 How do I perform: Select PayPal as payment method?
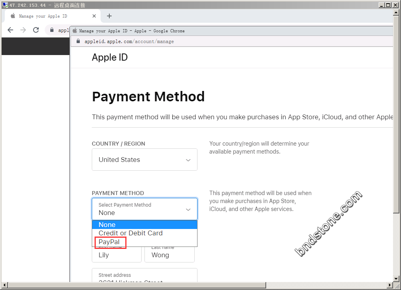pyautogui.click(x=144, y=242)
